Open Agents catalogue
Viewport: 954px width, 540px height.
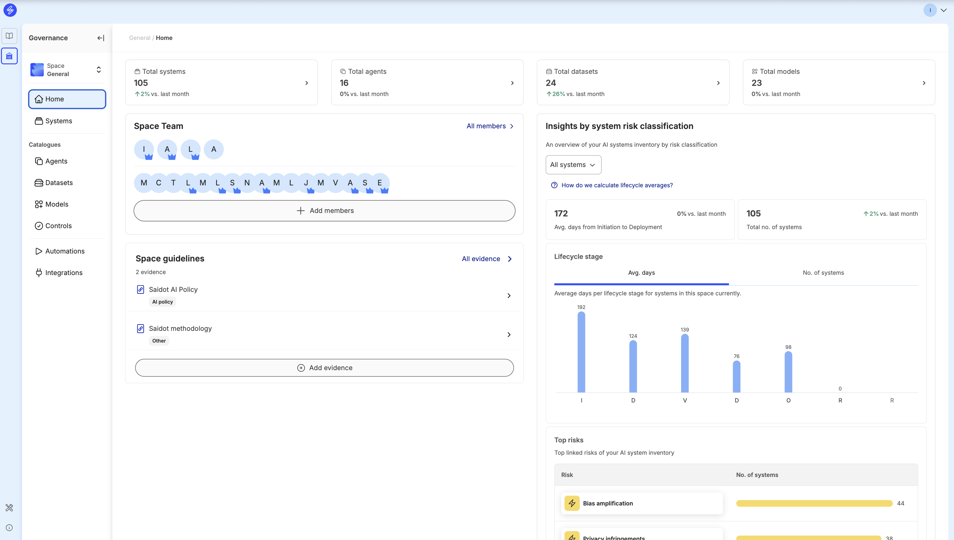[x=67, y=161]
